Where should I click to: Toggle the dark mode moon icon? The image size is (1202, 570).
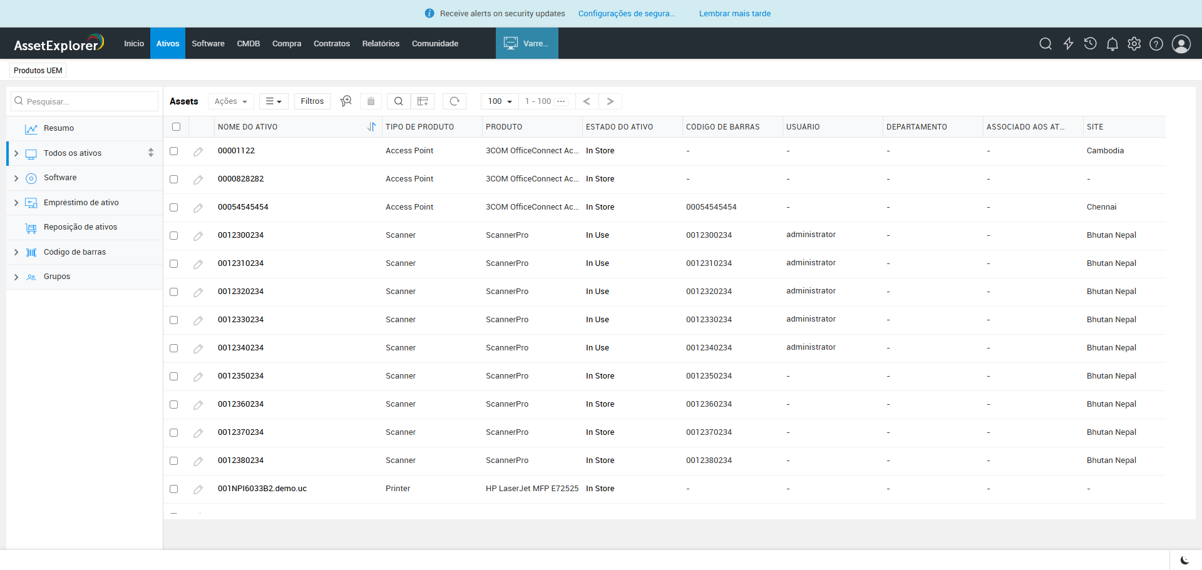tap(1184, 560)
